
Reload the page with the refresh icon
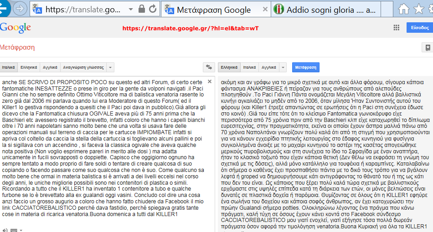153,9
